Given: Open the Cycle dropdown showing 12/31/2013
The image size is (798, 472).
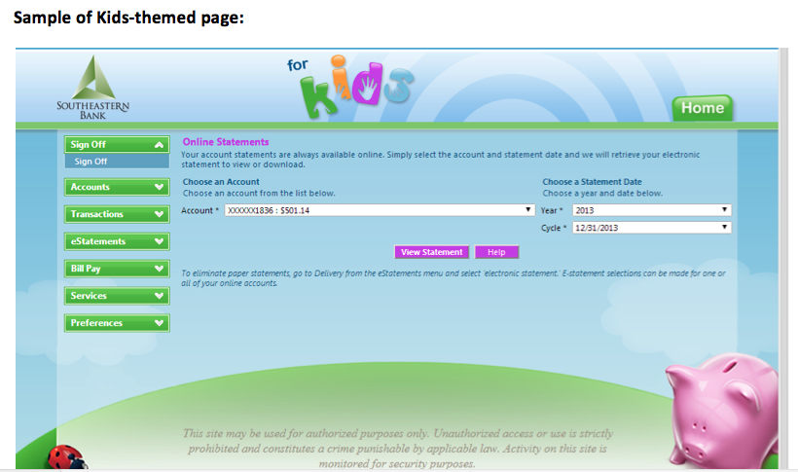Looking at the screenshot, I should pyautogui.click(x=652, y=228).
